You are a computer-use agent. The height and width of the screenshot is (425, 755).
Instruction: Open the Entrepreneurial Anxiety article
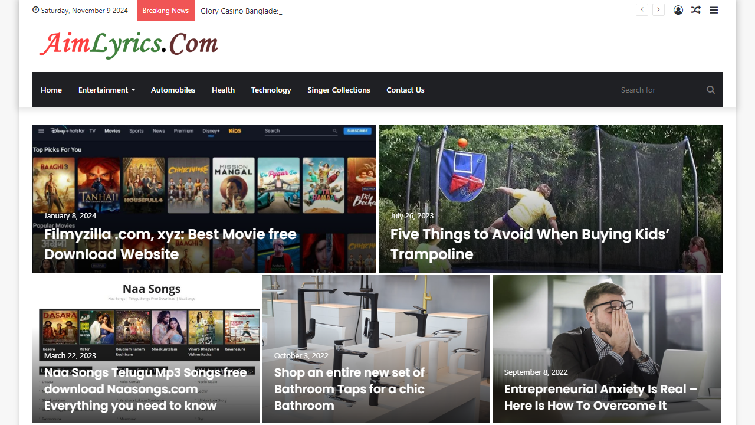600,397
